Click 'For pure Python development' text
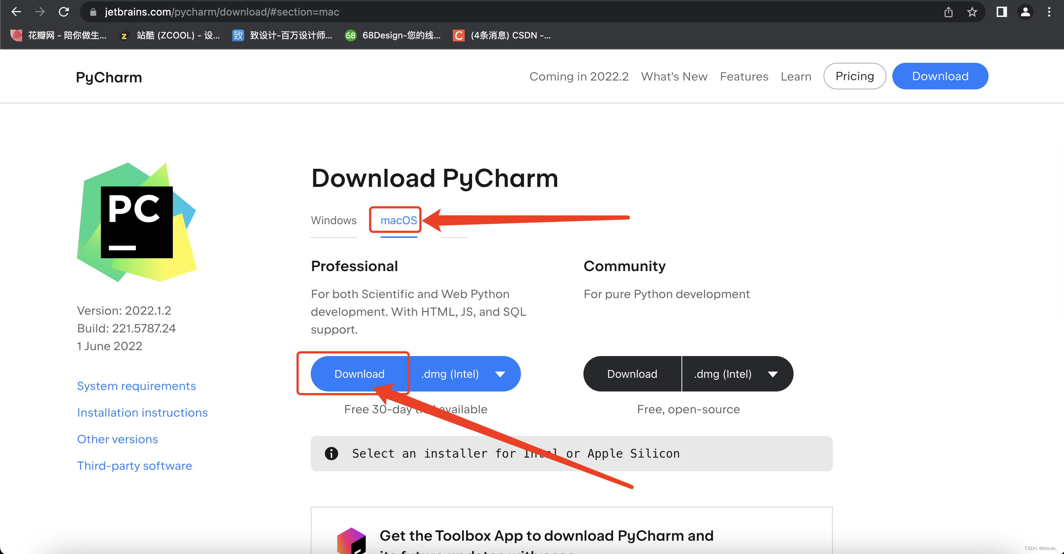 pos(666,294)
